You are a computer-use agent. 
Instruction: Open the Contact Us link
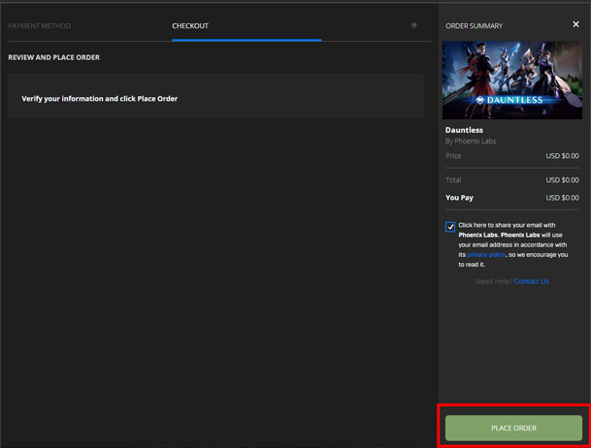click(531, 281)
